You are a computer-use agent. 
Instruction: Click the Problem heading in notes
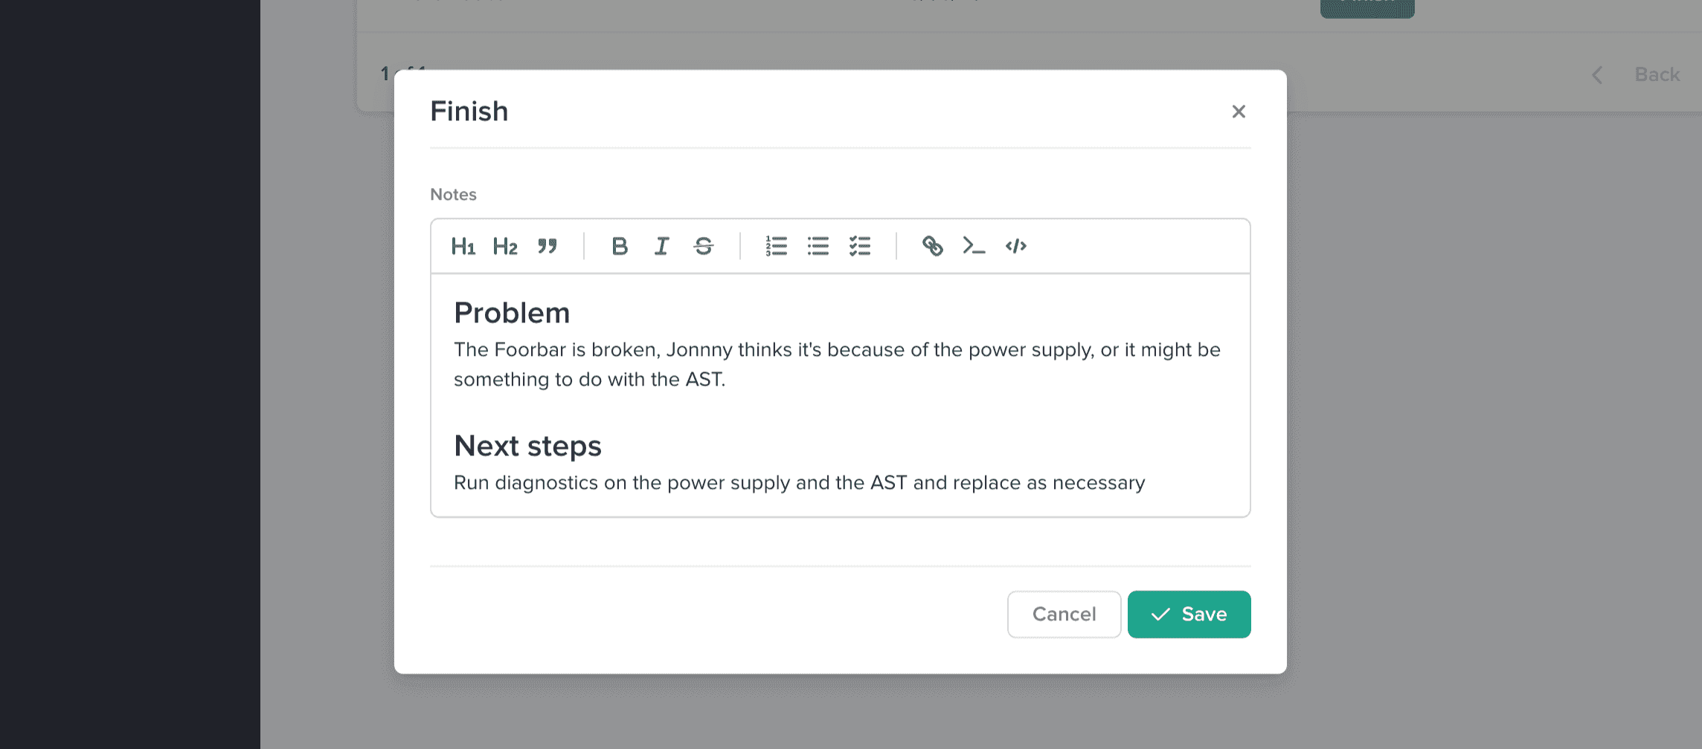(x=512, y=313)
